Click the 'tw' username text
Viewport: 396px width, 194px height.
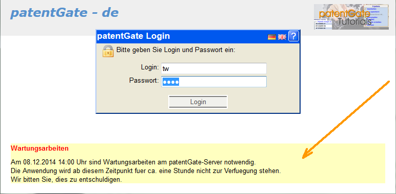click(166, 68)
